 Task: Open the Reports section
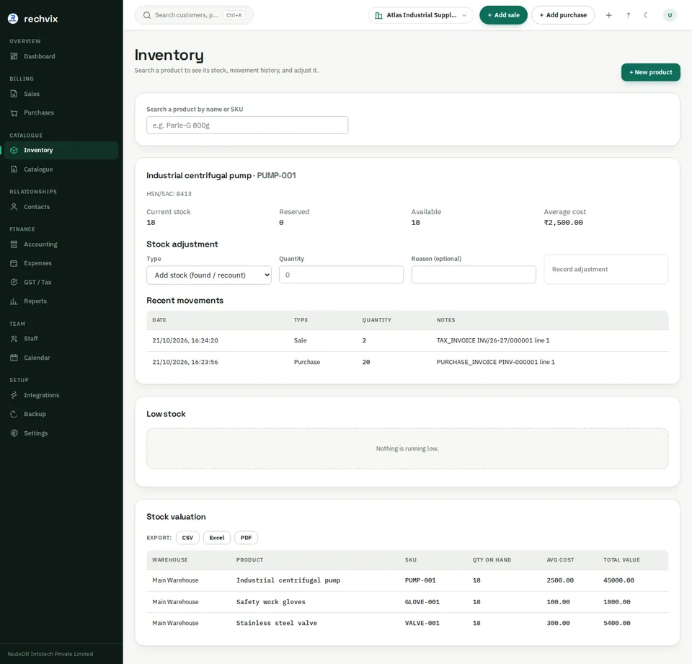(61, 301)
